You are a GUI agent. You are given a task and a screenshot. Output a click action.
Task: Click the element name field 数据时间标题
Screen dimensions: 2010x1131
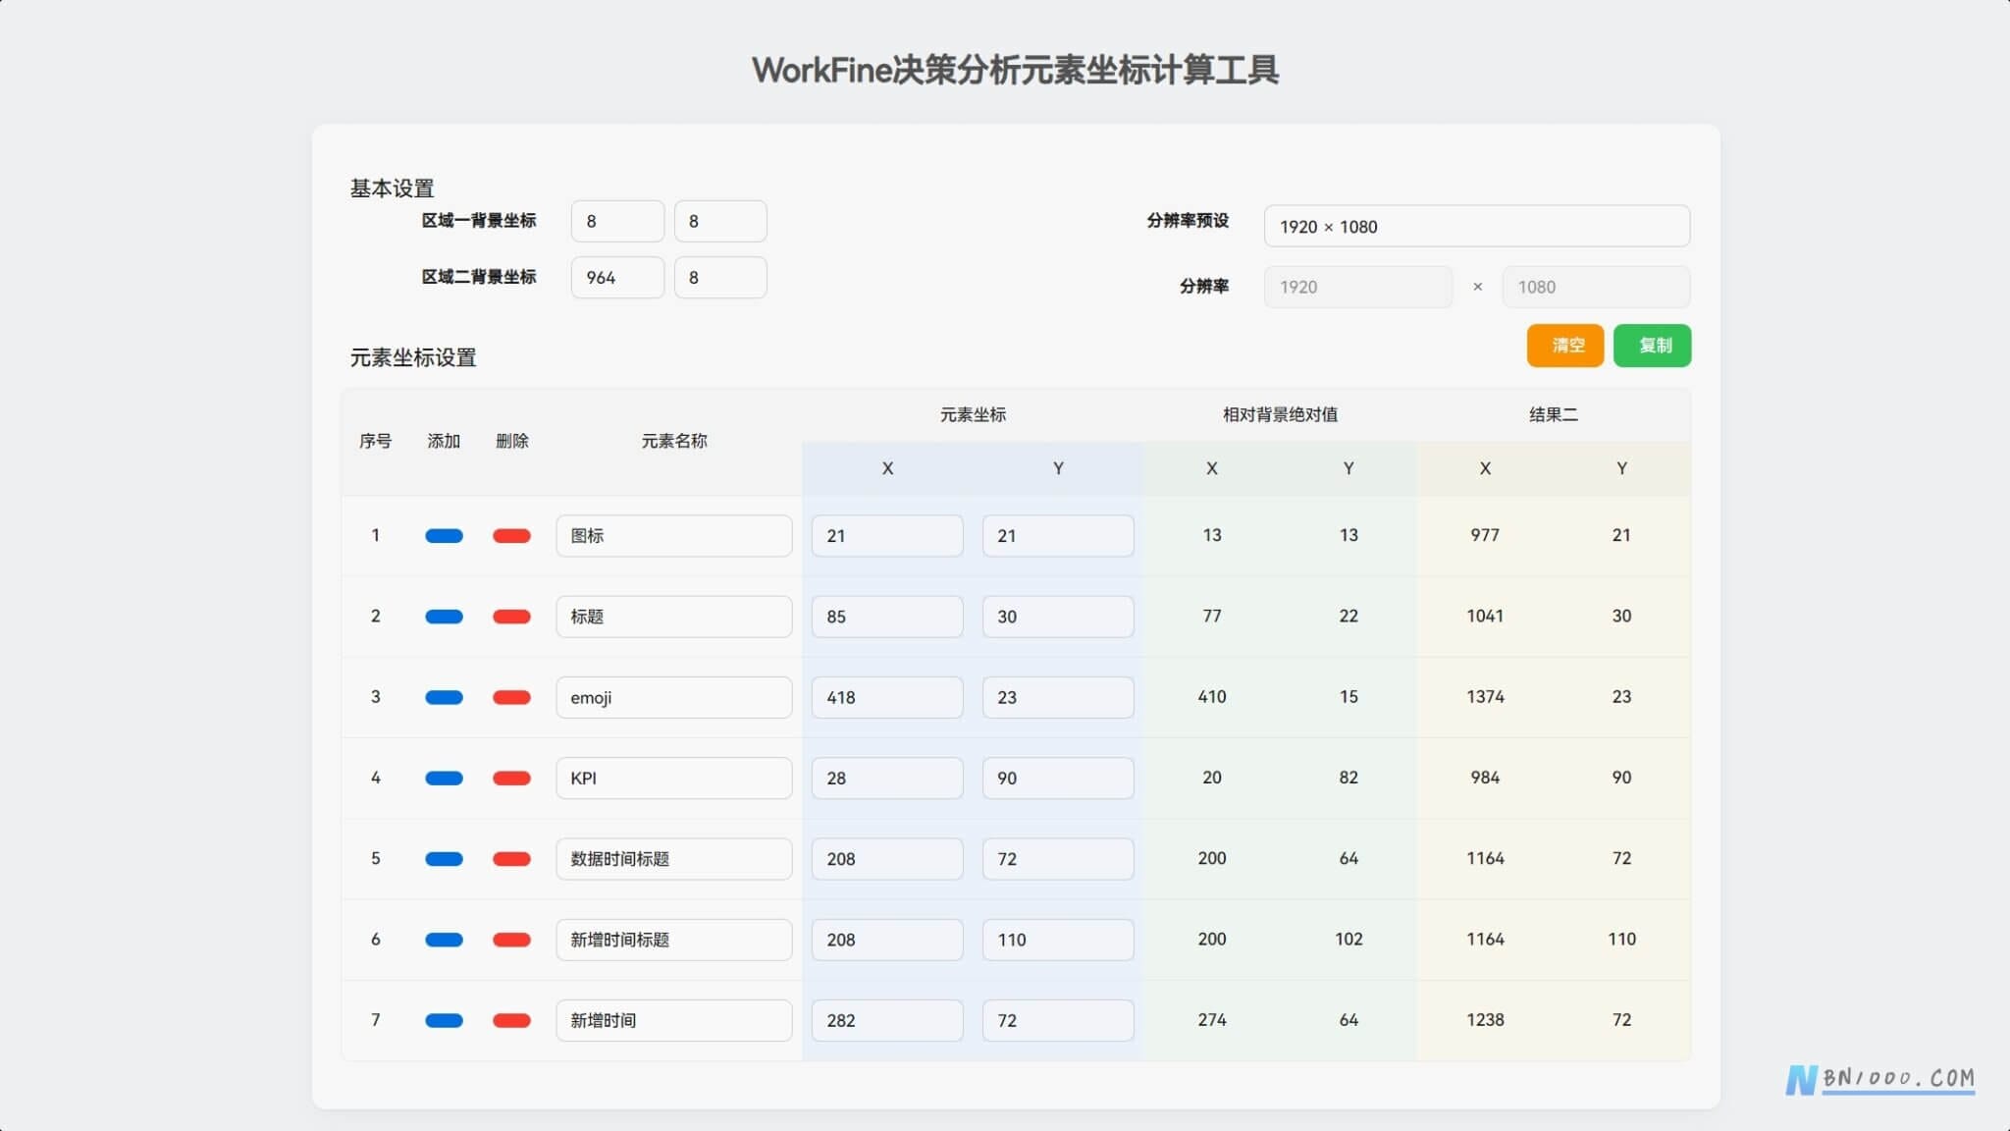674,859
